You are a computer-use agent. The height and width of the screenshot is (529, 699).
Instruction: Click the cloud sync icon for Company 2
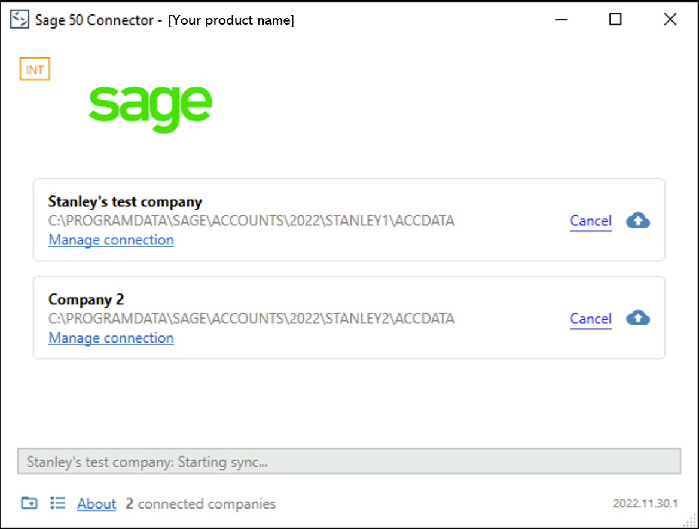(x=638, y=319)
